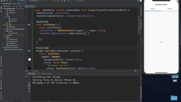Image resolution: width=181 pixels, height=102 pixels.
Task: Click the sync refresh icon in top toolbar
Action: point(7,1)
